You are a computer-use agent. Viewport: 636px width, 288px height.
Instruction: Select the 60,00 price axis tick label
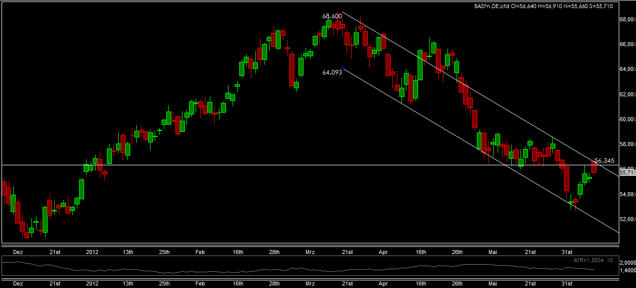pos(627,119)
